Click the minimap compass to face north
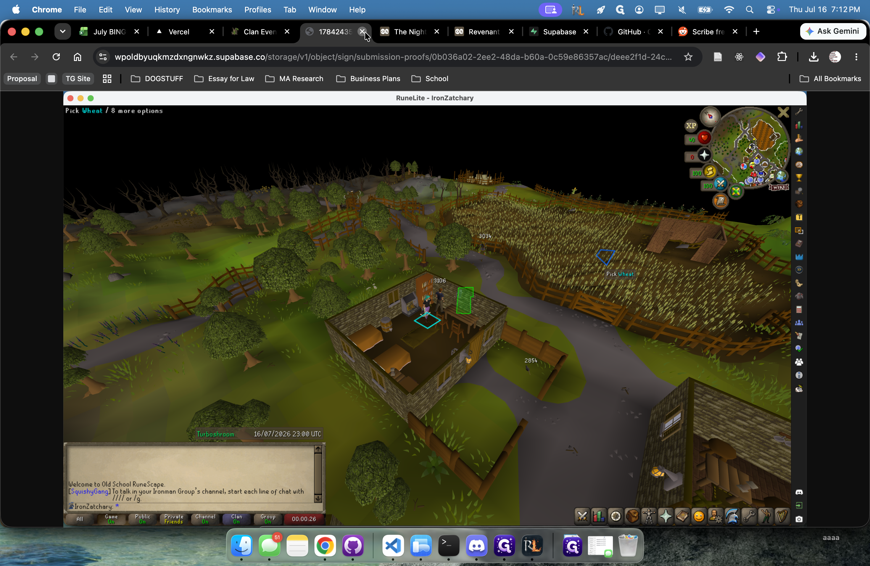The image size is (870, 566). pos(710,116)
